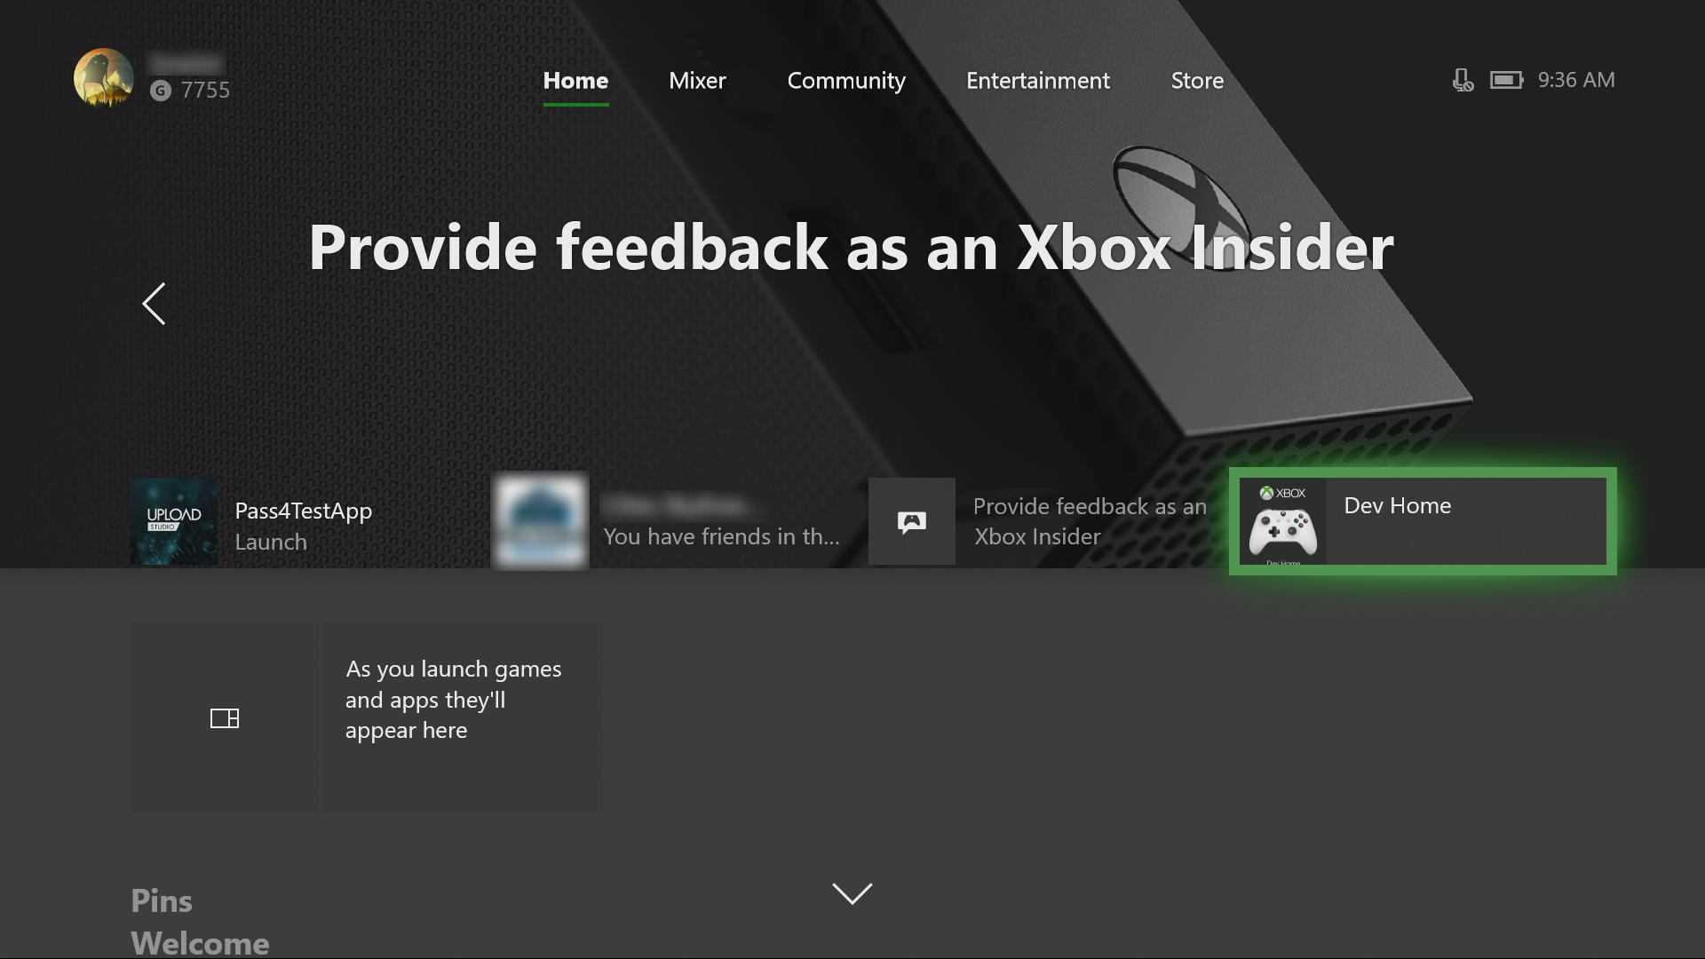This screenshot has width=1705, height=959.
Task: Open the Mixer menu item
Action: click(x=697, y=78)
